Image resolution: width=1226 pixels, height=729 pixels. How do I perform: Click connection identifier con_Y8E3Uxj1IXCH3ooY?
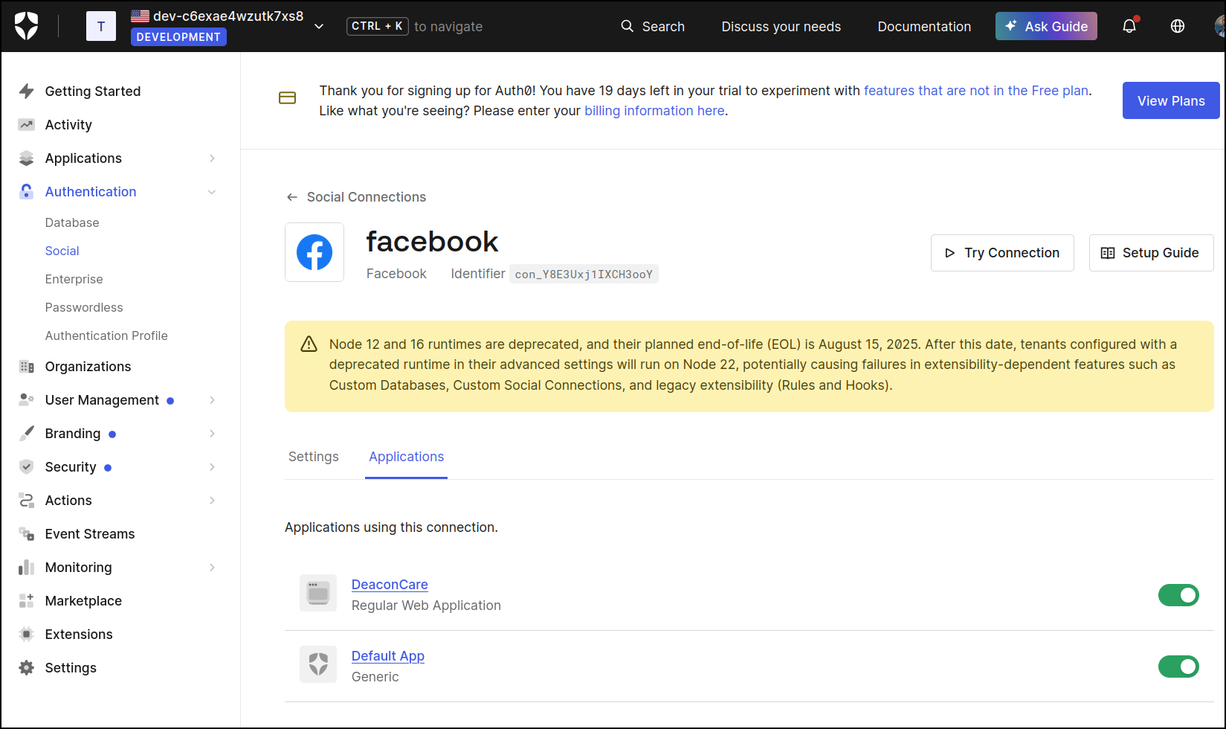(x=584, y=274)
